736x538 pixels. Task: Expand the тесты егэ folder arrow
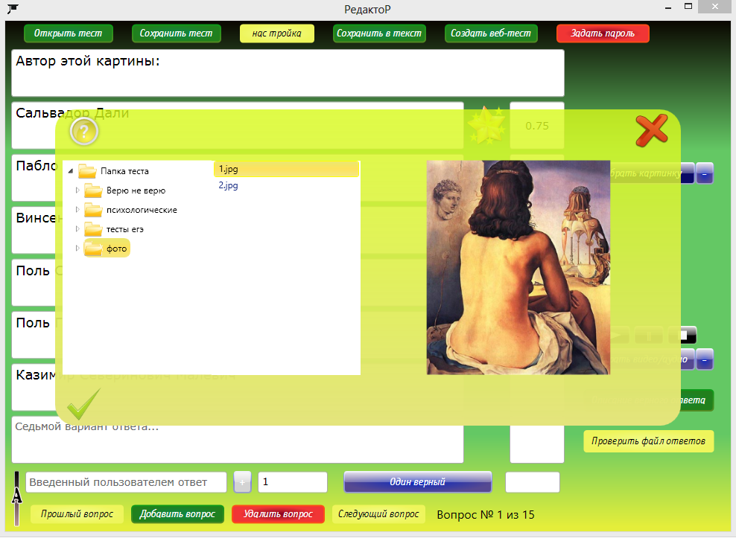pos(77,229)
